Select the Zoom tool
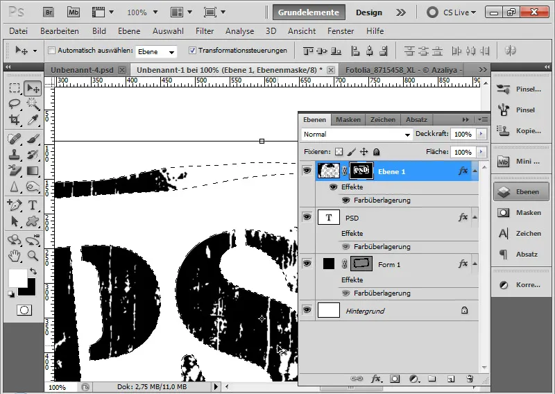The image size is (555, 394). tap(33, 255)
